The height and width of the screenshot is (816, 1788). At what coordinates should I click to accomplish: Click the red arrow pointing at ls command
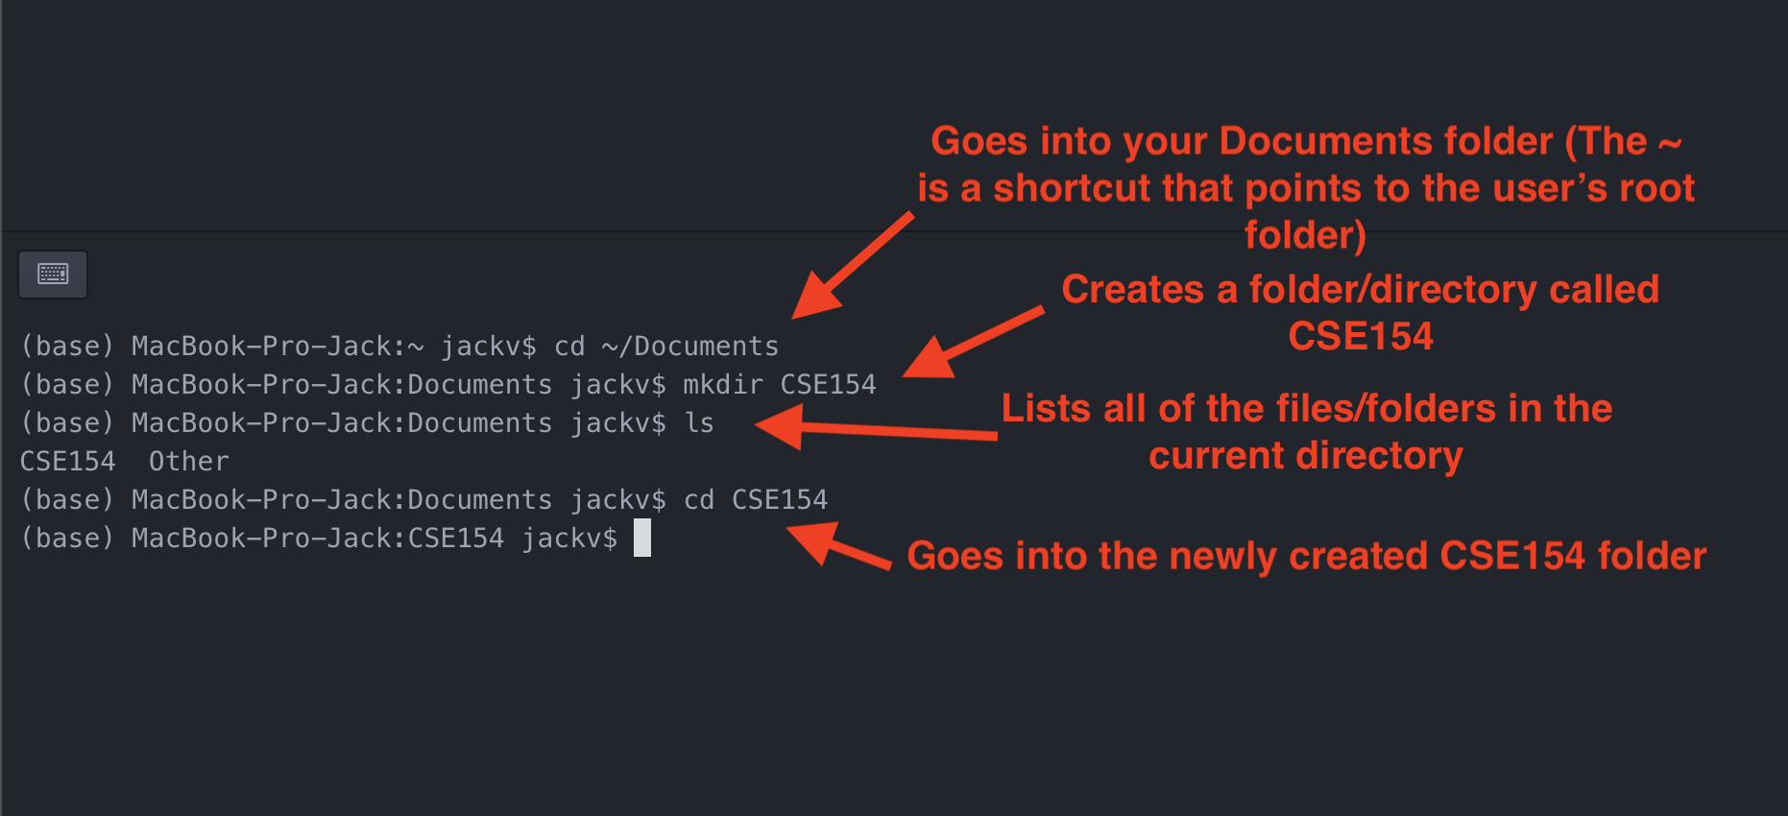point(876,427)
